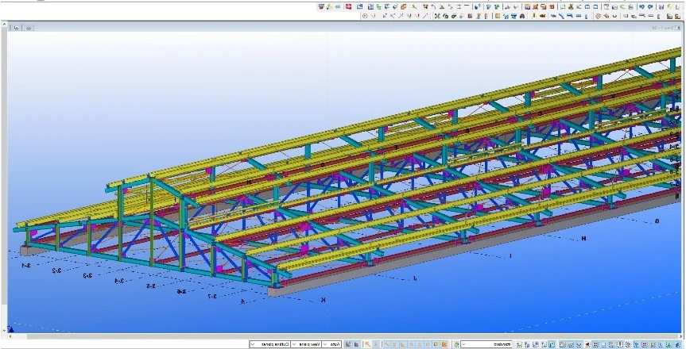Viewport: 686px width, 349px height.
Task: Click the first icon of the top toolbar row
Action: coord(321,6)
